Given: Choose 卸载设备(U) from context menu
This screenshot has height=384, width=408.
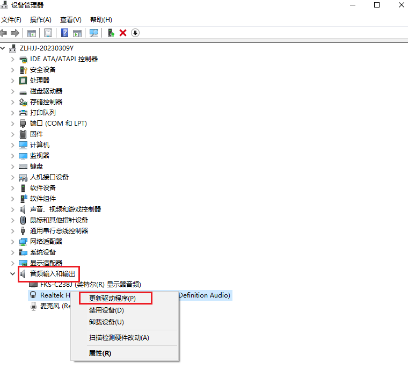Looking at the screenshot, I should 106,322.
